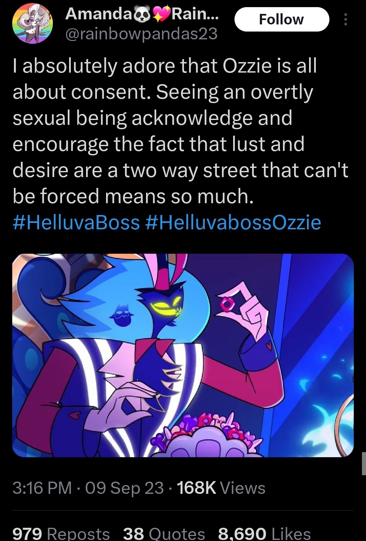Open the 168K Views analytics
366x541 pixels.
click(221, 488)
